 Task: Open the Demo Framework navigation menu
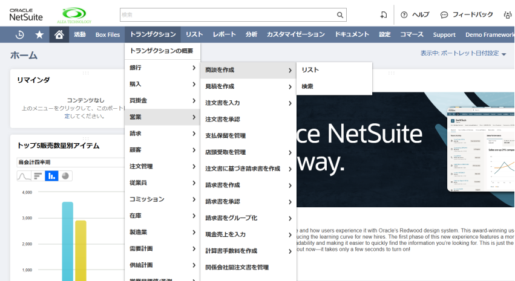[x=490, y=34]
